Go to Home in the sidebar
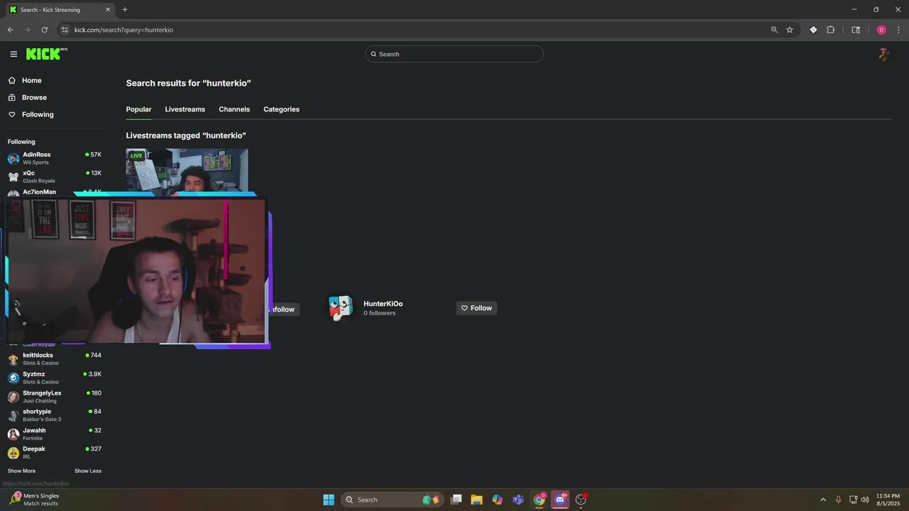Image resolution: width=909 pixels, height=511 pixels. click(31, 80)
